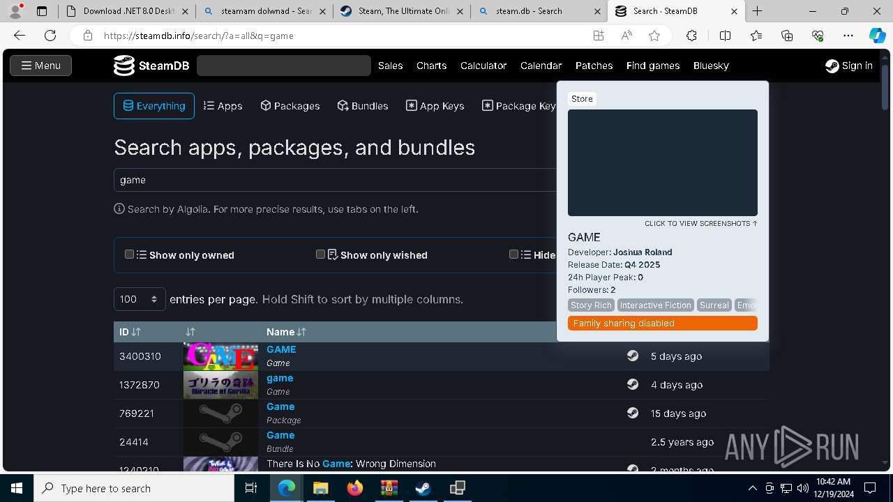Sort by the image column arrows
The width and height of the screenshot is (893, 502).
point(190,332)
